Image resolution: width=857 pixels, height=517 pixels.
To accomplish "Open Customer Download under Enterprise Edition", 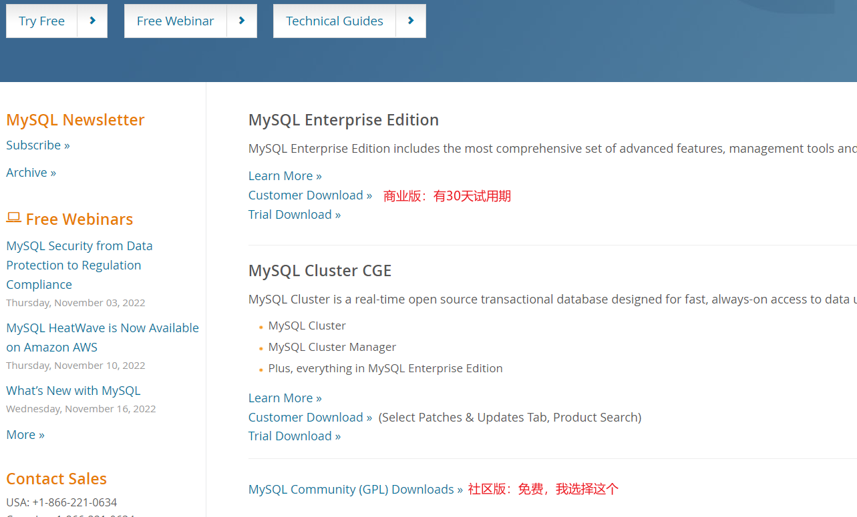I will pyautogui.click(x=311, y=195).
